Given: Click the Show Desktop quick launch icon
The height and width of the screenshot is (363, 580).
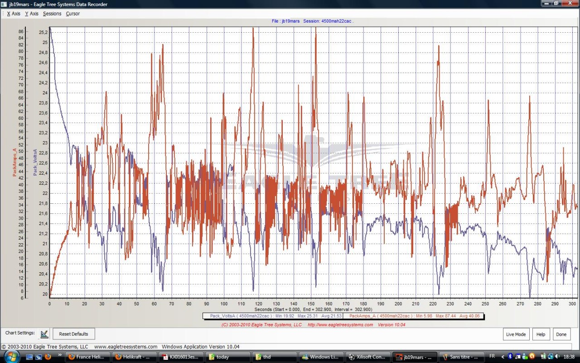Looking at the screenshot, I should pos(29,357).
